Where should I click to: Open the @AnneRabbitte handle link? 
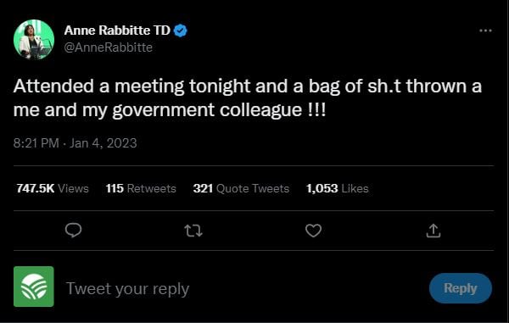pyautogui.click(x=108, y=47)
